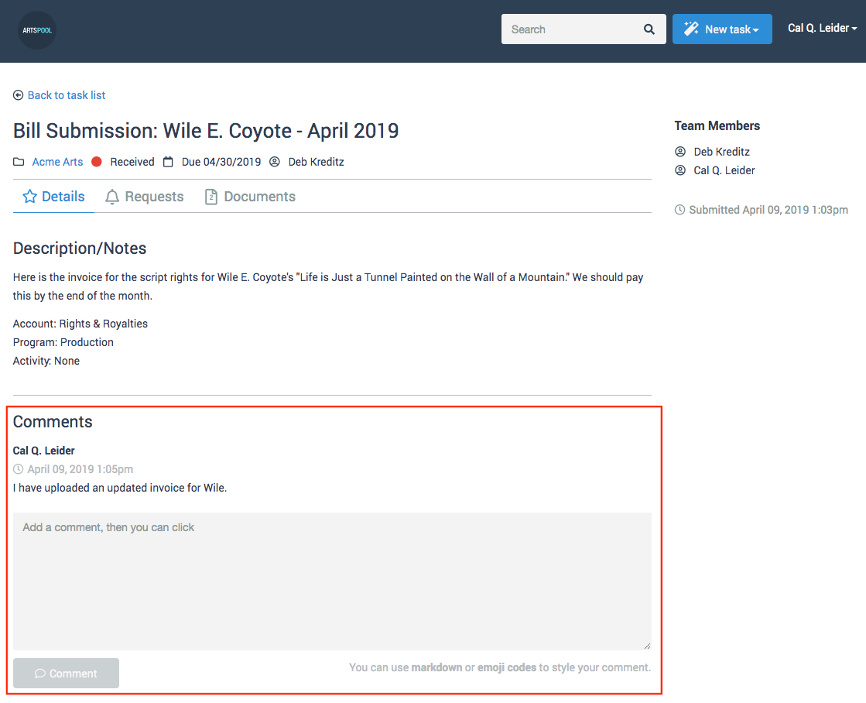Click the Due 04/30/2019 text

coord(221,162)
